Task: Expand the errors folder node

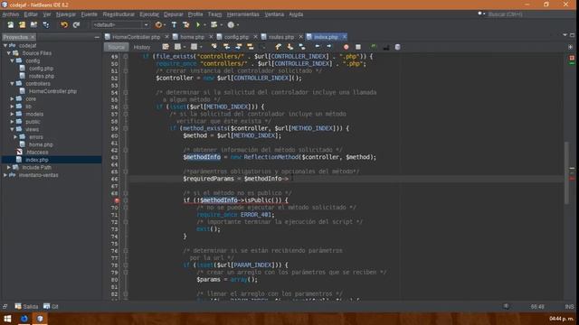Action: [x=15, y=136]
